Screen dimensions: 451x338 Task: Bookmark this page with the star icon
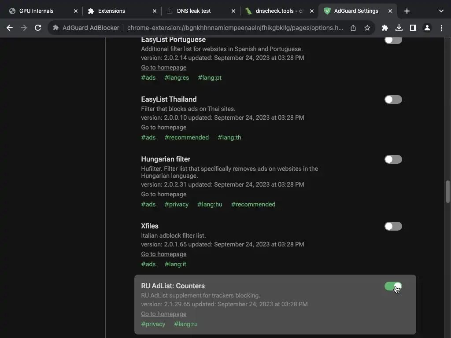tap(367, 28)
